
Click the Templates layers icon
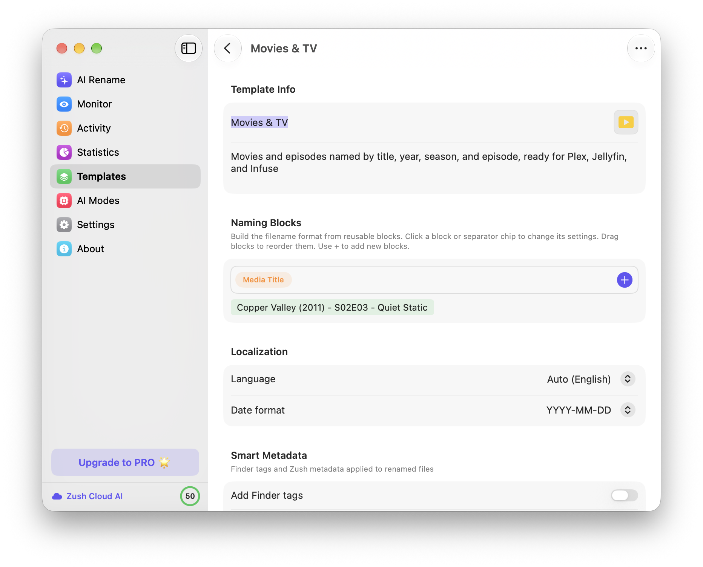[64, 176]
